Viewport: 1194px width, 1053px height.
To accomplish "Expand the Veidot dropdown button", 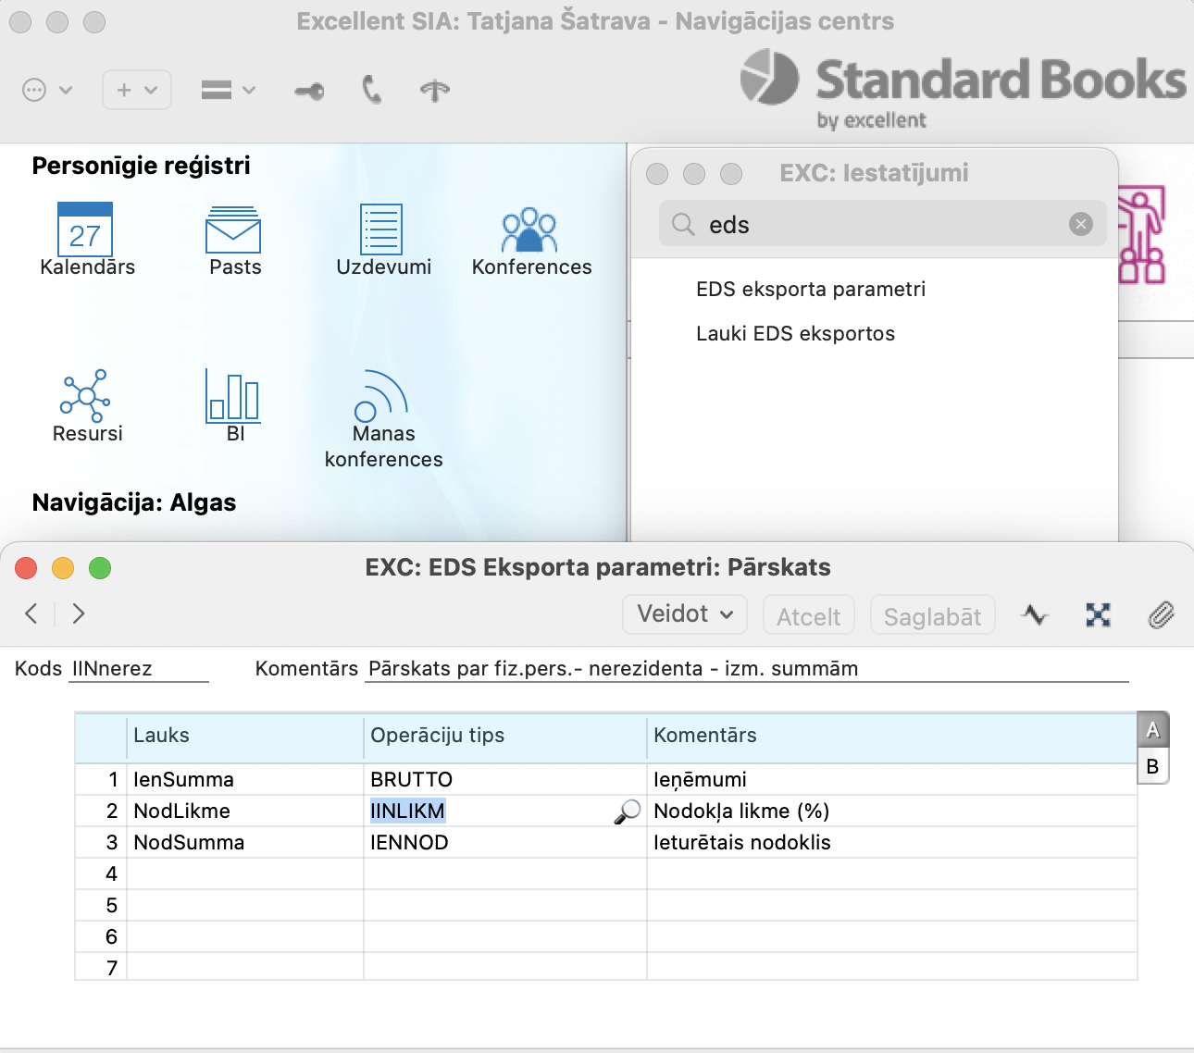I will coord(685,614).
